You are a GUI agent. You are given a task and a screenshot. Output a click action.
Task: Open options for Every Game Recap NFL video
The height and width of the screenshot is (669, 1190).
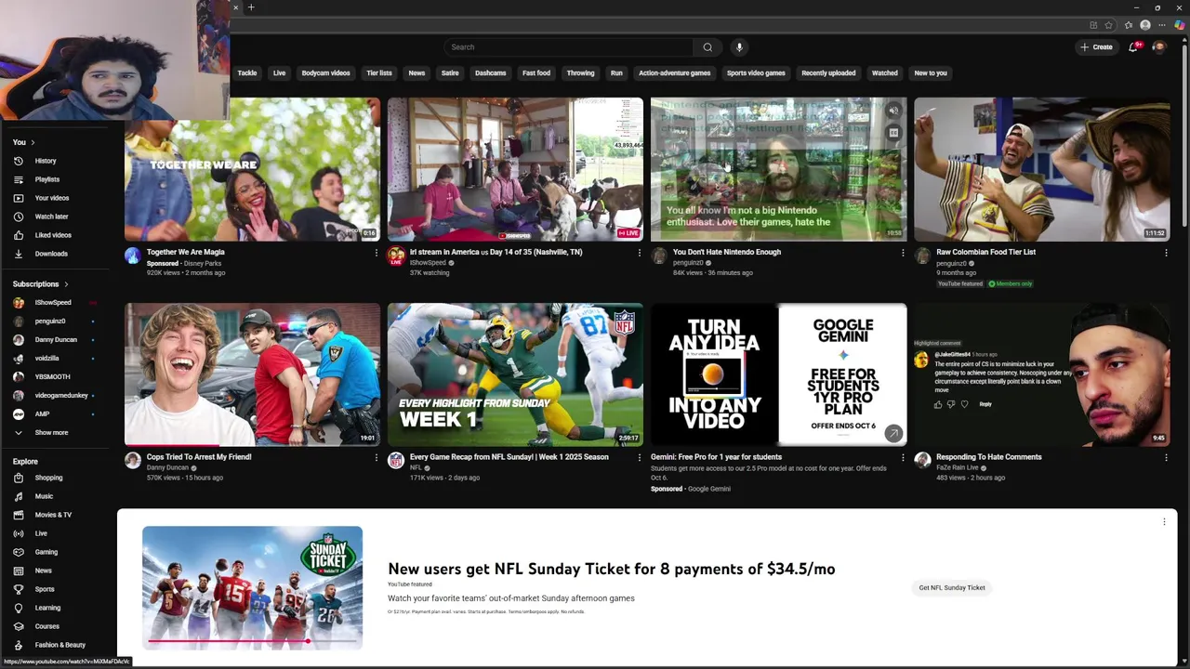tap(639, 457)
